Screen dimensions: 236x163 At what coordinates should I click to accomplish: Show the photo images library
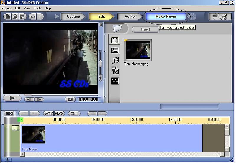[115, 50]
